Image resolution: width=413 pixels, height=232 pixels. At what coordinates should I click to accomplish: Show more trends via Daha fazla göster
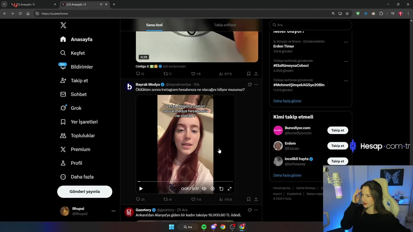coord(287,101)
